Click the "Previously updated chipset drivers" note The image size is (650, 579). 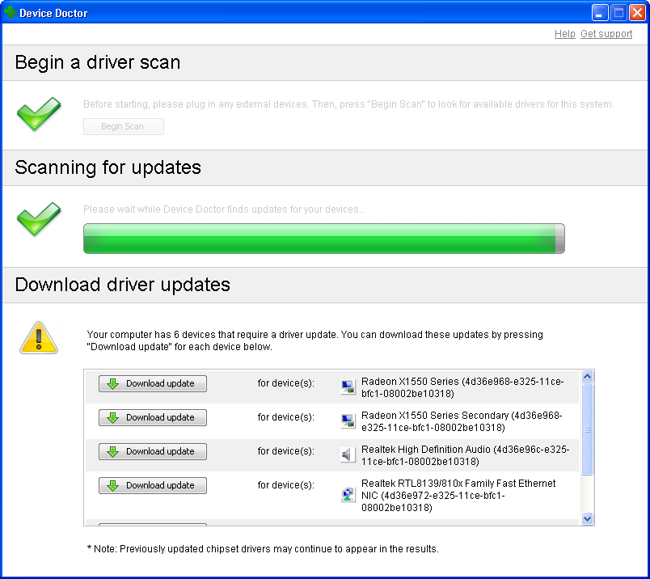point(263,549)
